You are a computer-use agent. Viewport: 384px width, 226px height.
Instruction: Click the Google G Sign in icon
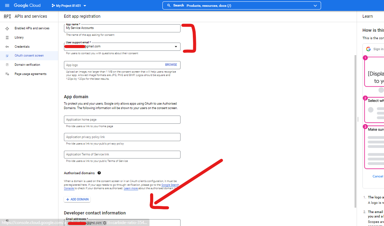(x=368, y=49)
